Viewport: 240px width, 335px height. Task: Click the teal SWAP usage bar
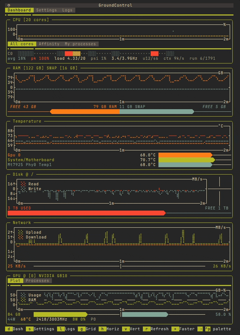tap(157, 112)
